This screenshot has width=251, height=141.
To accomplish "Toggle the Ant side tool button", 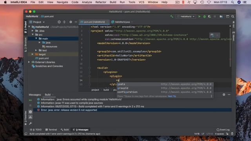I will (x=233, y=24).
